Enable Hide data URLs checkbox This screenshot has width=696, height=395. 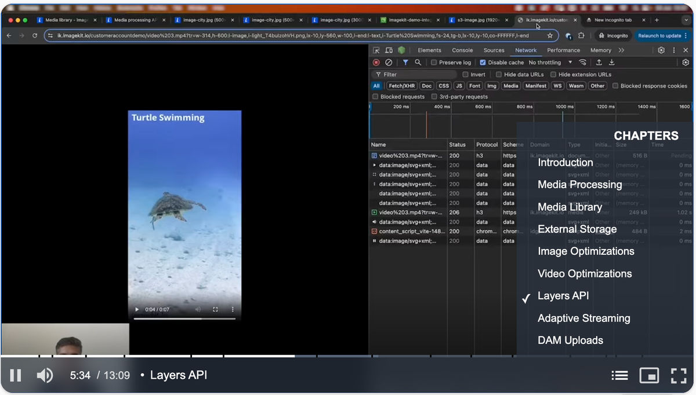(499, 75)
